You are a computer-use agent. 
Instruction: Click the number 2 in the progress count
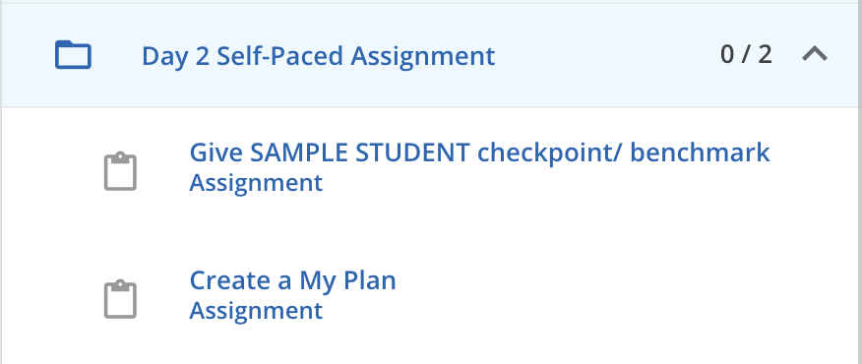[x=765, y=54]
